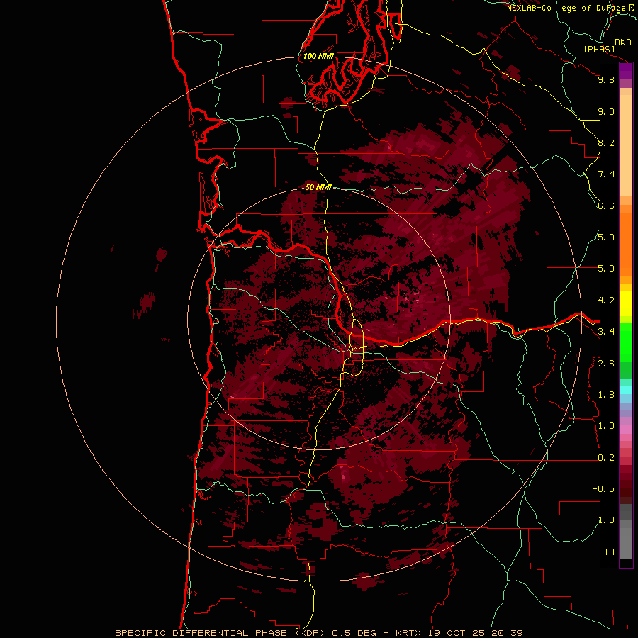The height and width of the screenshot is (638, 638).
Task: Click the SPECIFIC DIFFERENTIAL PHASE (KDP) title text
Action: tap(220, 633)
